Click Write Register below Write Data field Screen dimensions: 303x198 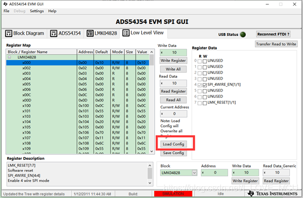click(173, 61)
